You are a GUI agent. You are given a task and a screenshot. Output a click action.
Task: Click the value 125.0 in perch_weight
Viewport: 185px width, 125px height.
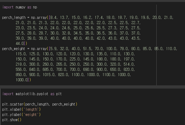pos(34,54)
